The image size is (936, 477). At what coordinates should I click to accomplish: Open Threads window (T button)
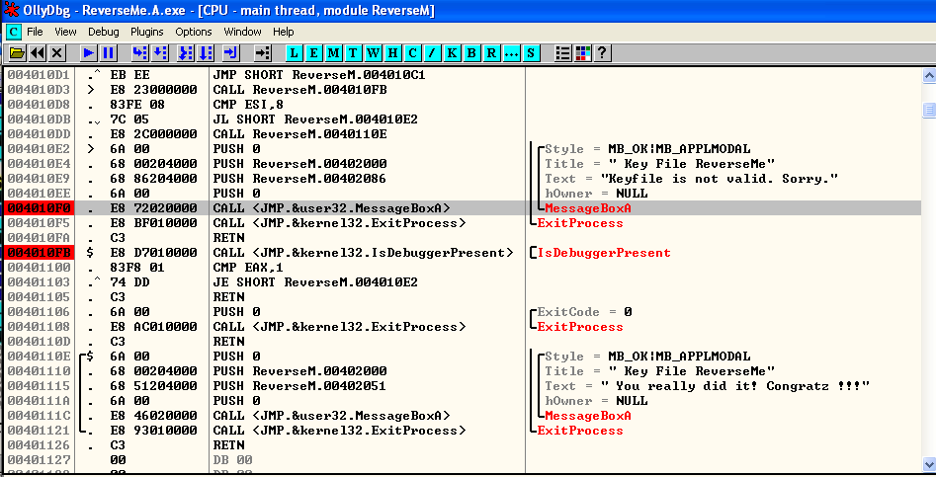coord(353,53)
